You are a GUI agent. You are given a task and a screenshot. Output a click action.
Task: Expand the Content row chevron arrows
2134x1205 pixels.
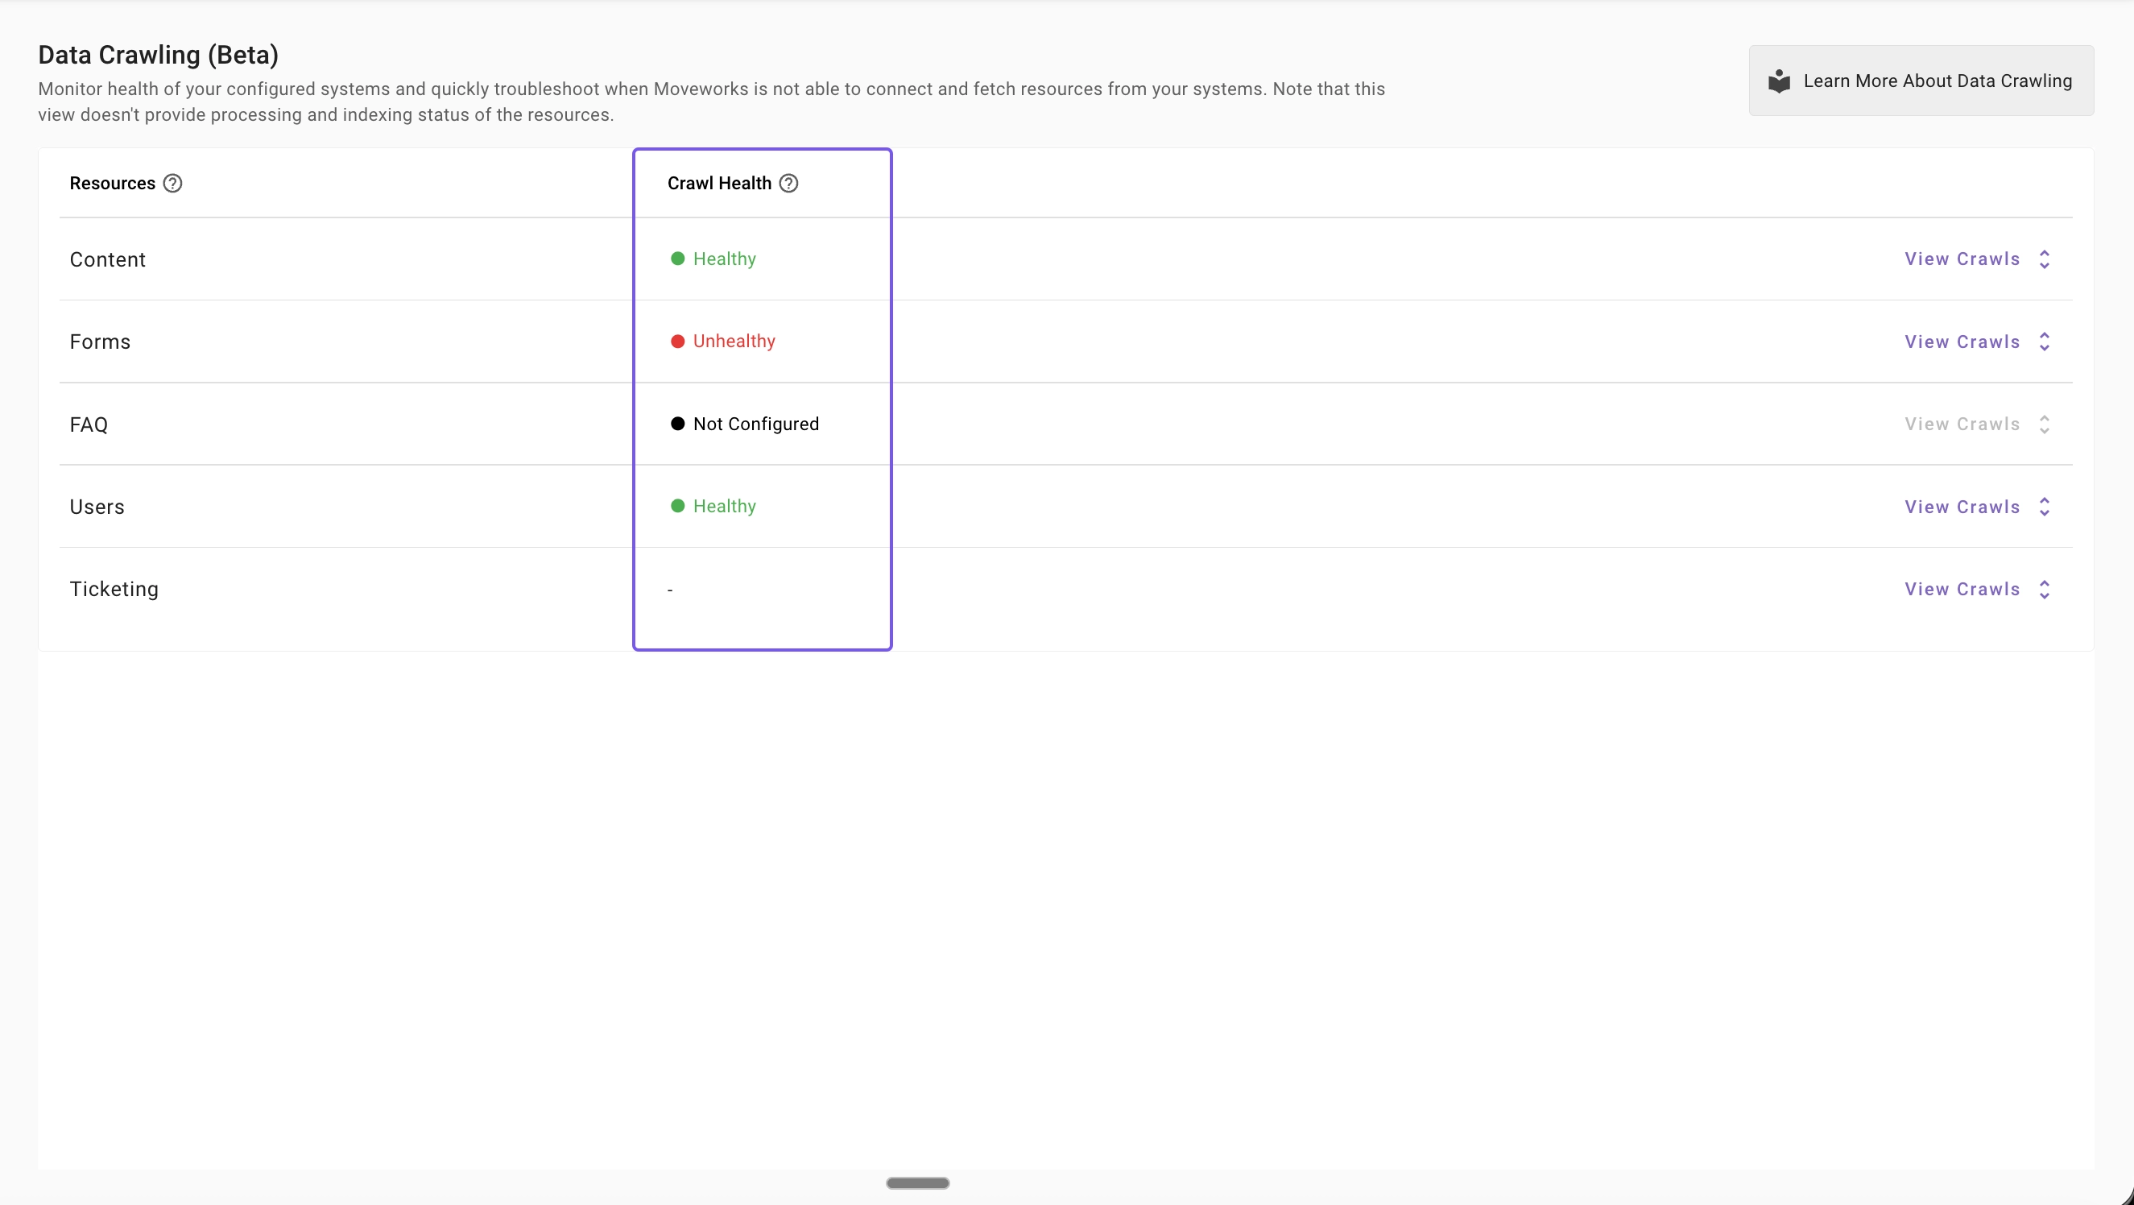2045,259
